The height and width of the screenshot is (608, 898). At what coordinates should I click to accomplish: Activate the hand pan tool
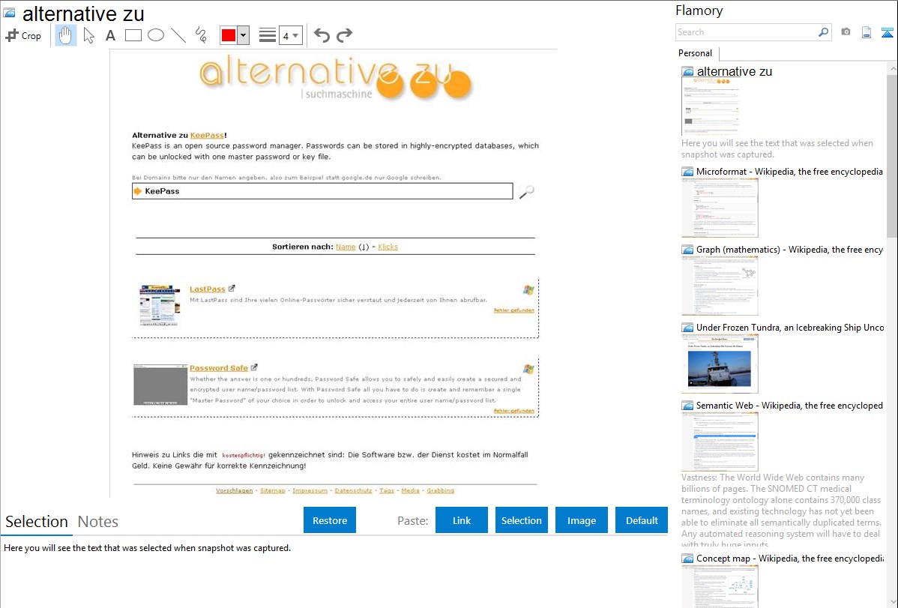coord(66,35)
